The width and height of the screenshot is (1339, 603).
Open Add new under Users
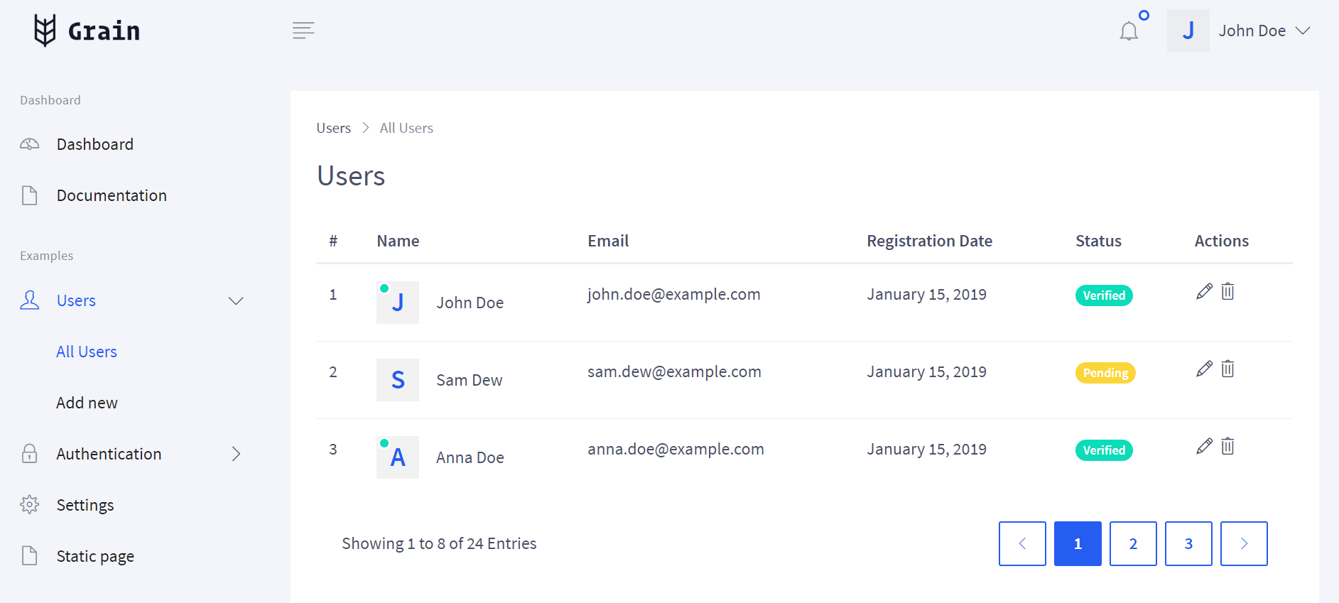[x=87, y=403]
